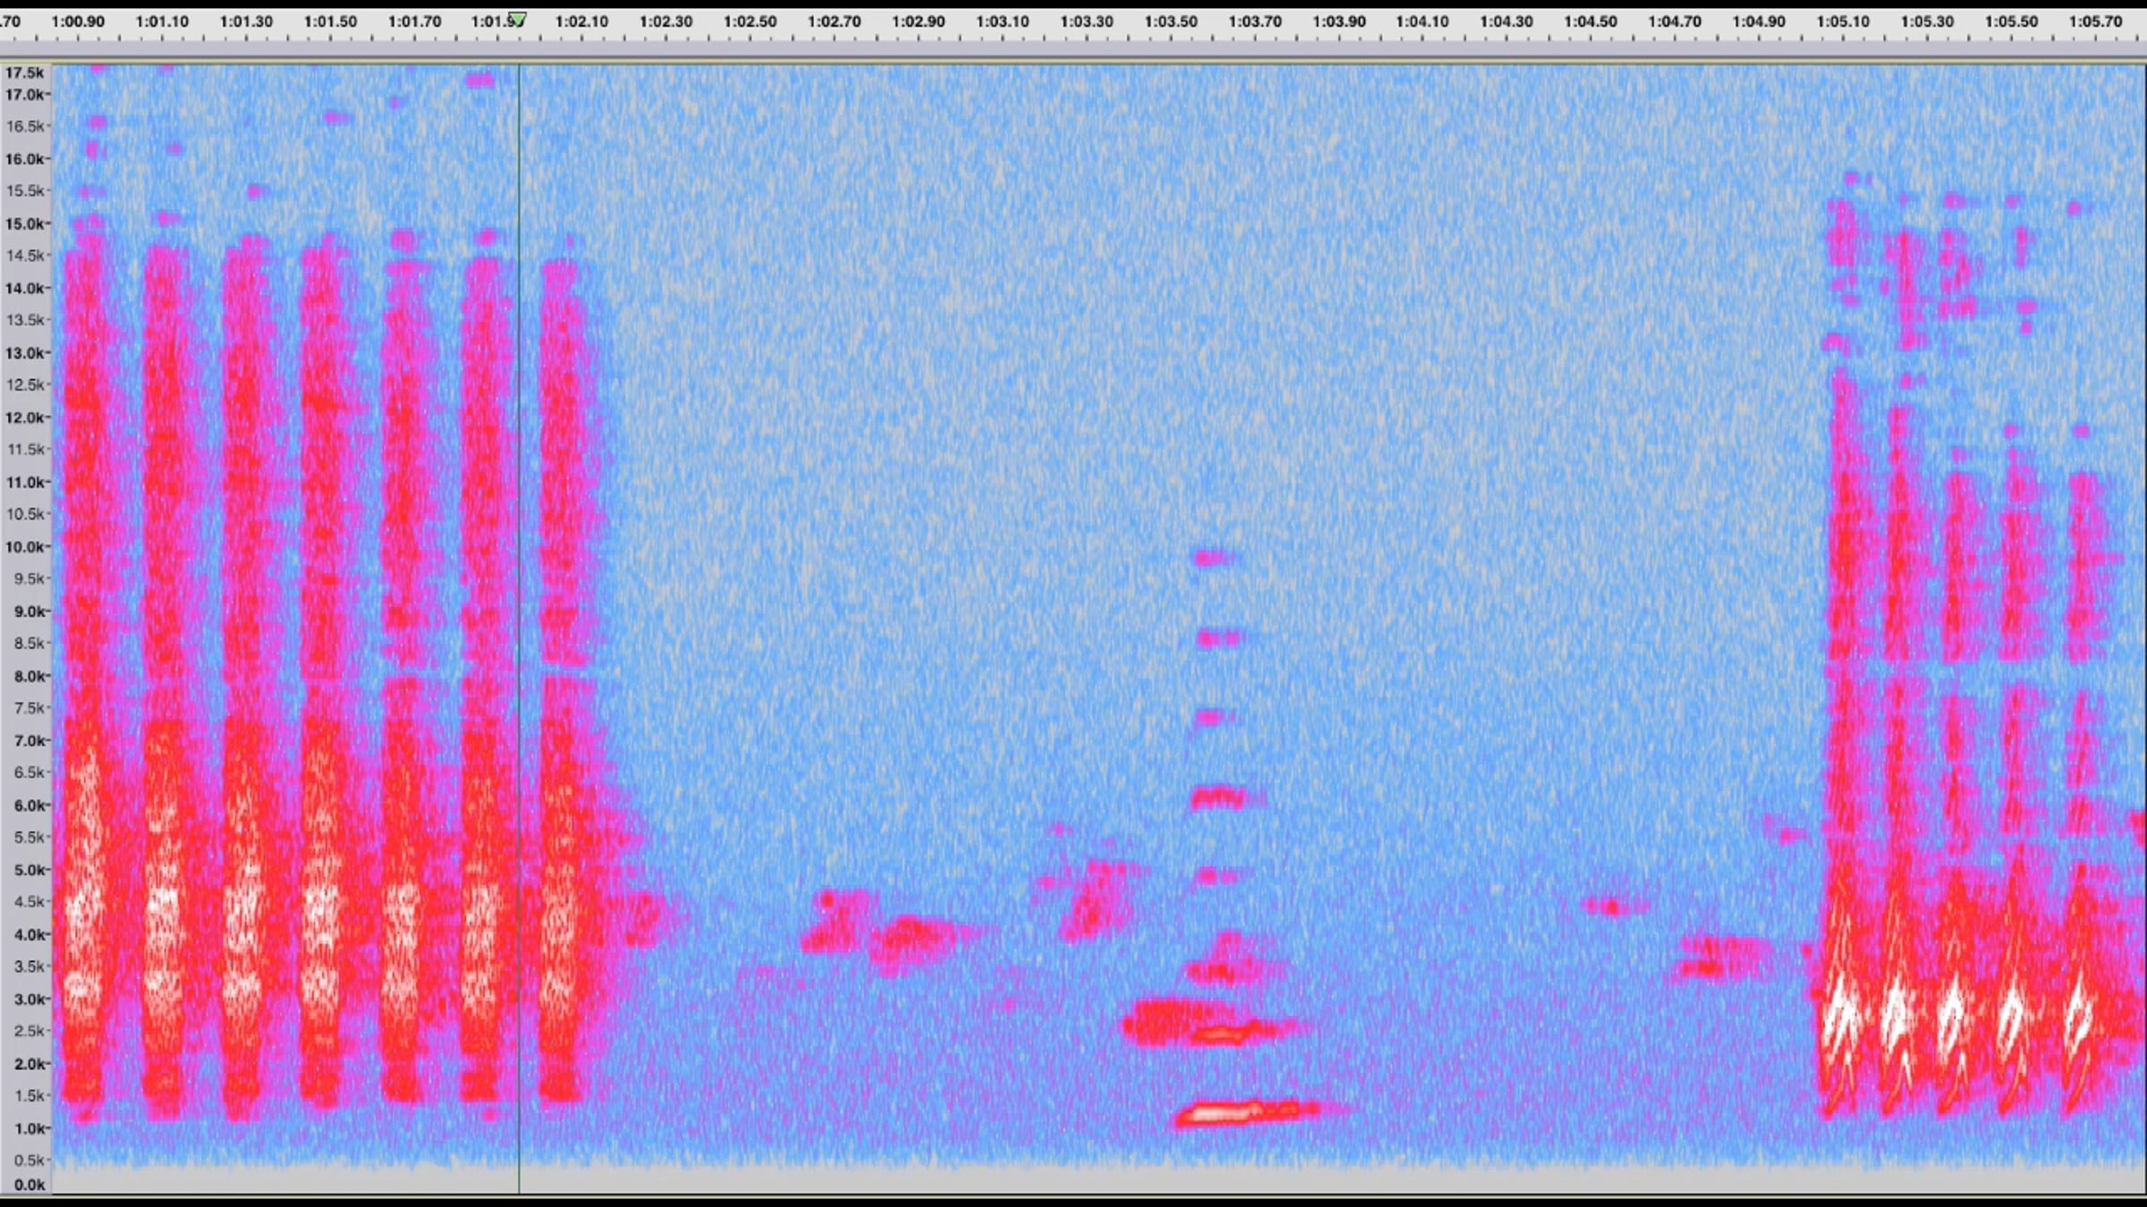Click the 1:01.30 mark on time ruler
This screenshot has width=2147, height=1207.
tap(246, 21)
